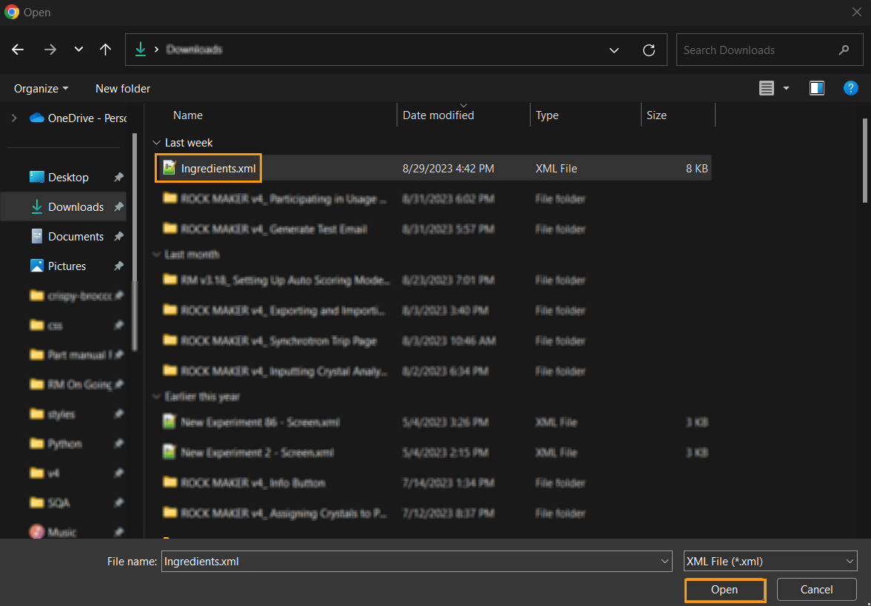Change view with the view layout icon
Image resolution: width=871 pixels, height=606 pixels.
(x=767, y=88)
